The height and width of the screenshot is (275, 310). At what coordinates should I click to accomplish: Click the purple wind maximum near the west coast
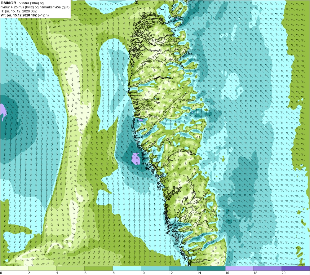pos(136,158)
